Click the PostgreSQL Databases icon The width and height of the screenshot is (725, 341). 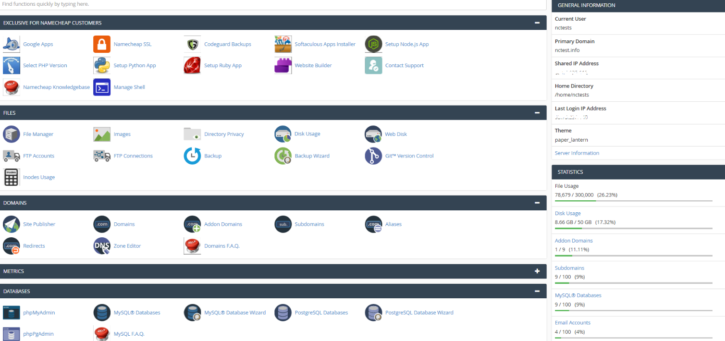[283, 312]
